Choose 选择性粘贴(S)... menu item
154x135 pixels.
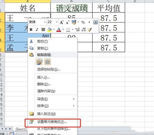point(52,69)
